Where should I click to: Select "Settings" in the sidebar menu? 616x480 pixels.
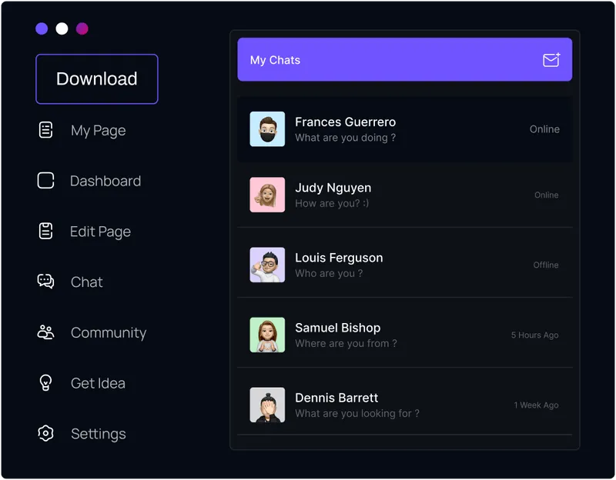pos(99,434)
